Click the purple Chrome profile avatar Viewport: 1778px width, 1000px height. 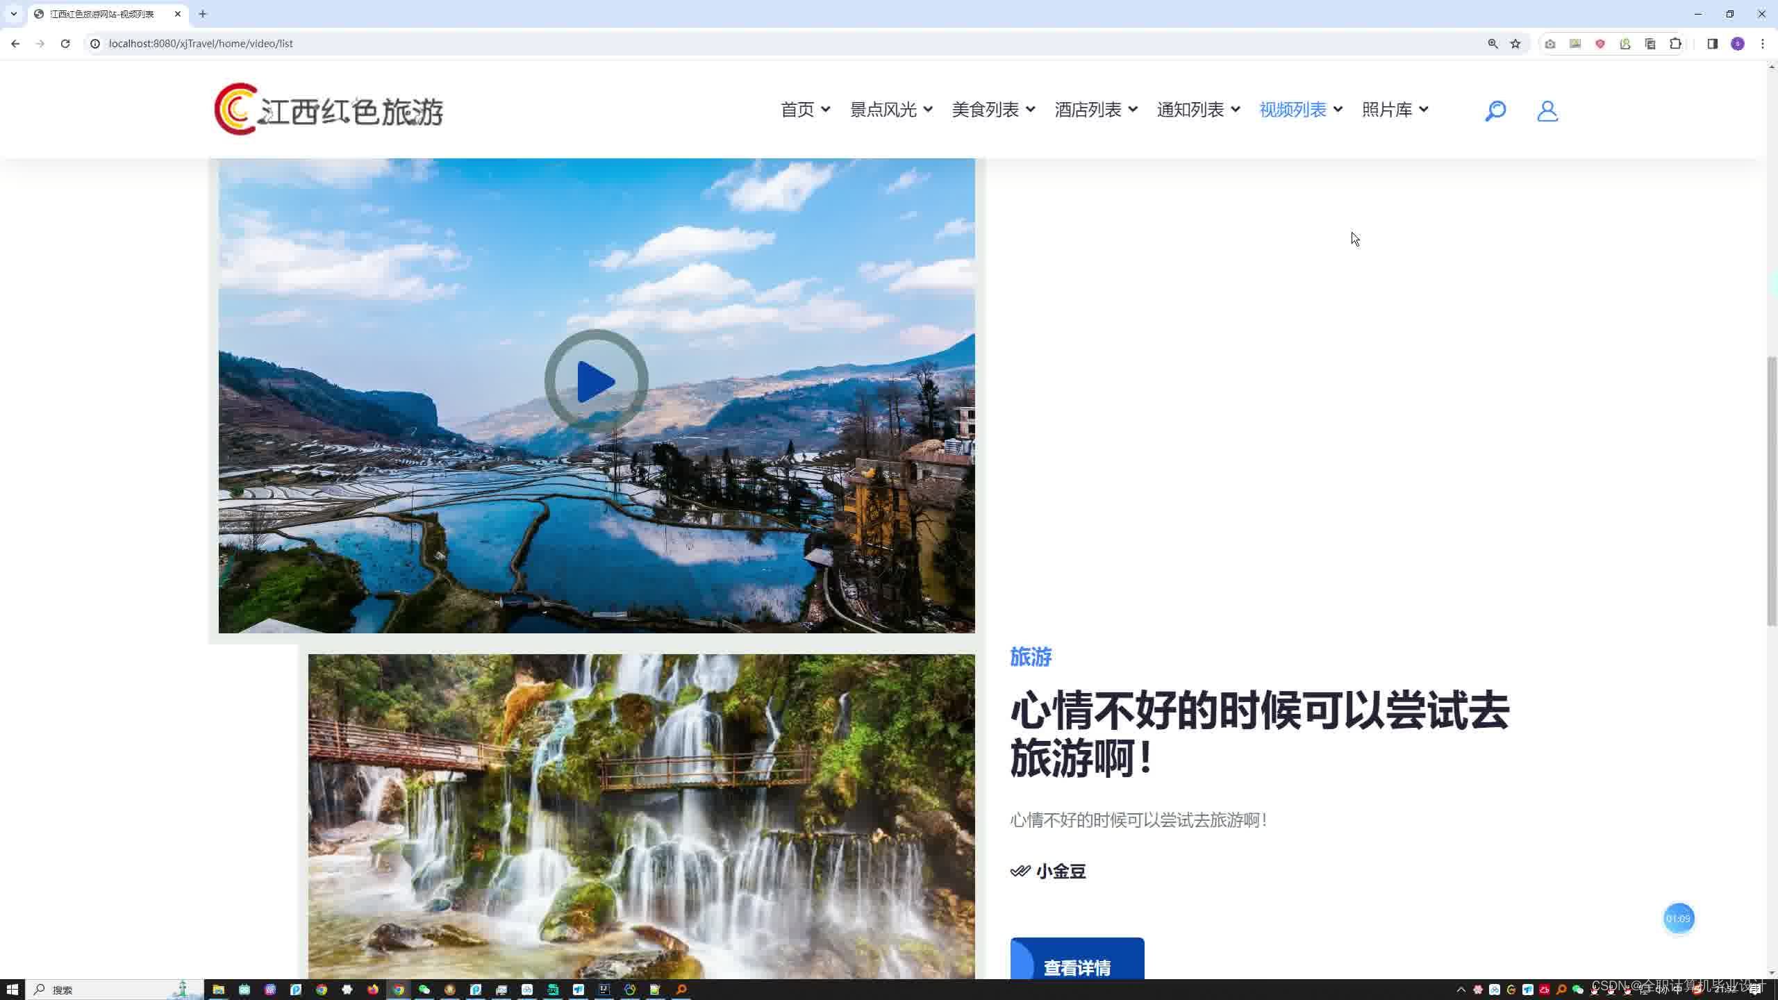[x=1737, y=43]
